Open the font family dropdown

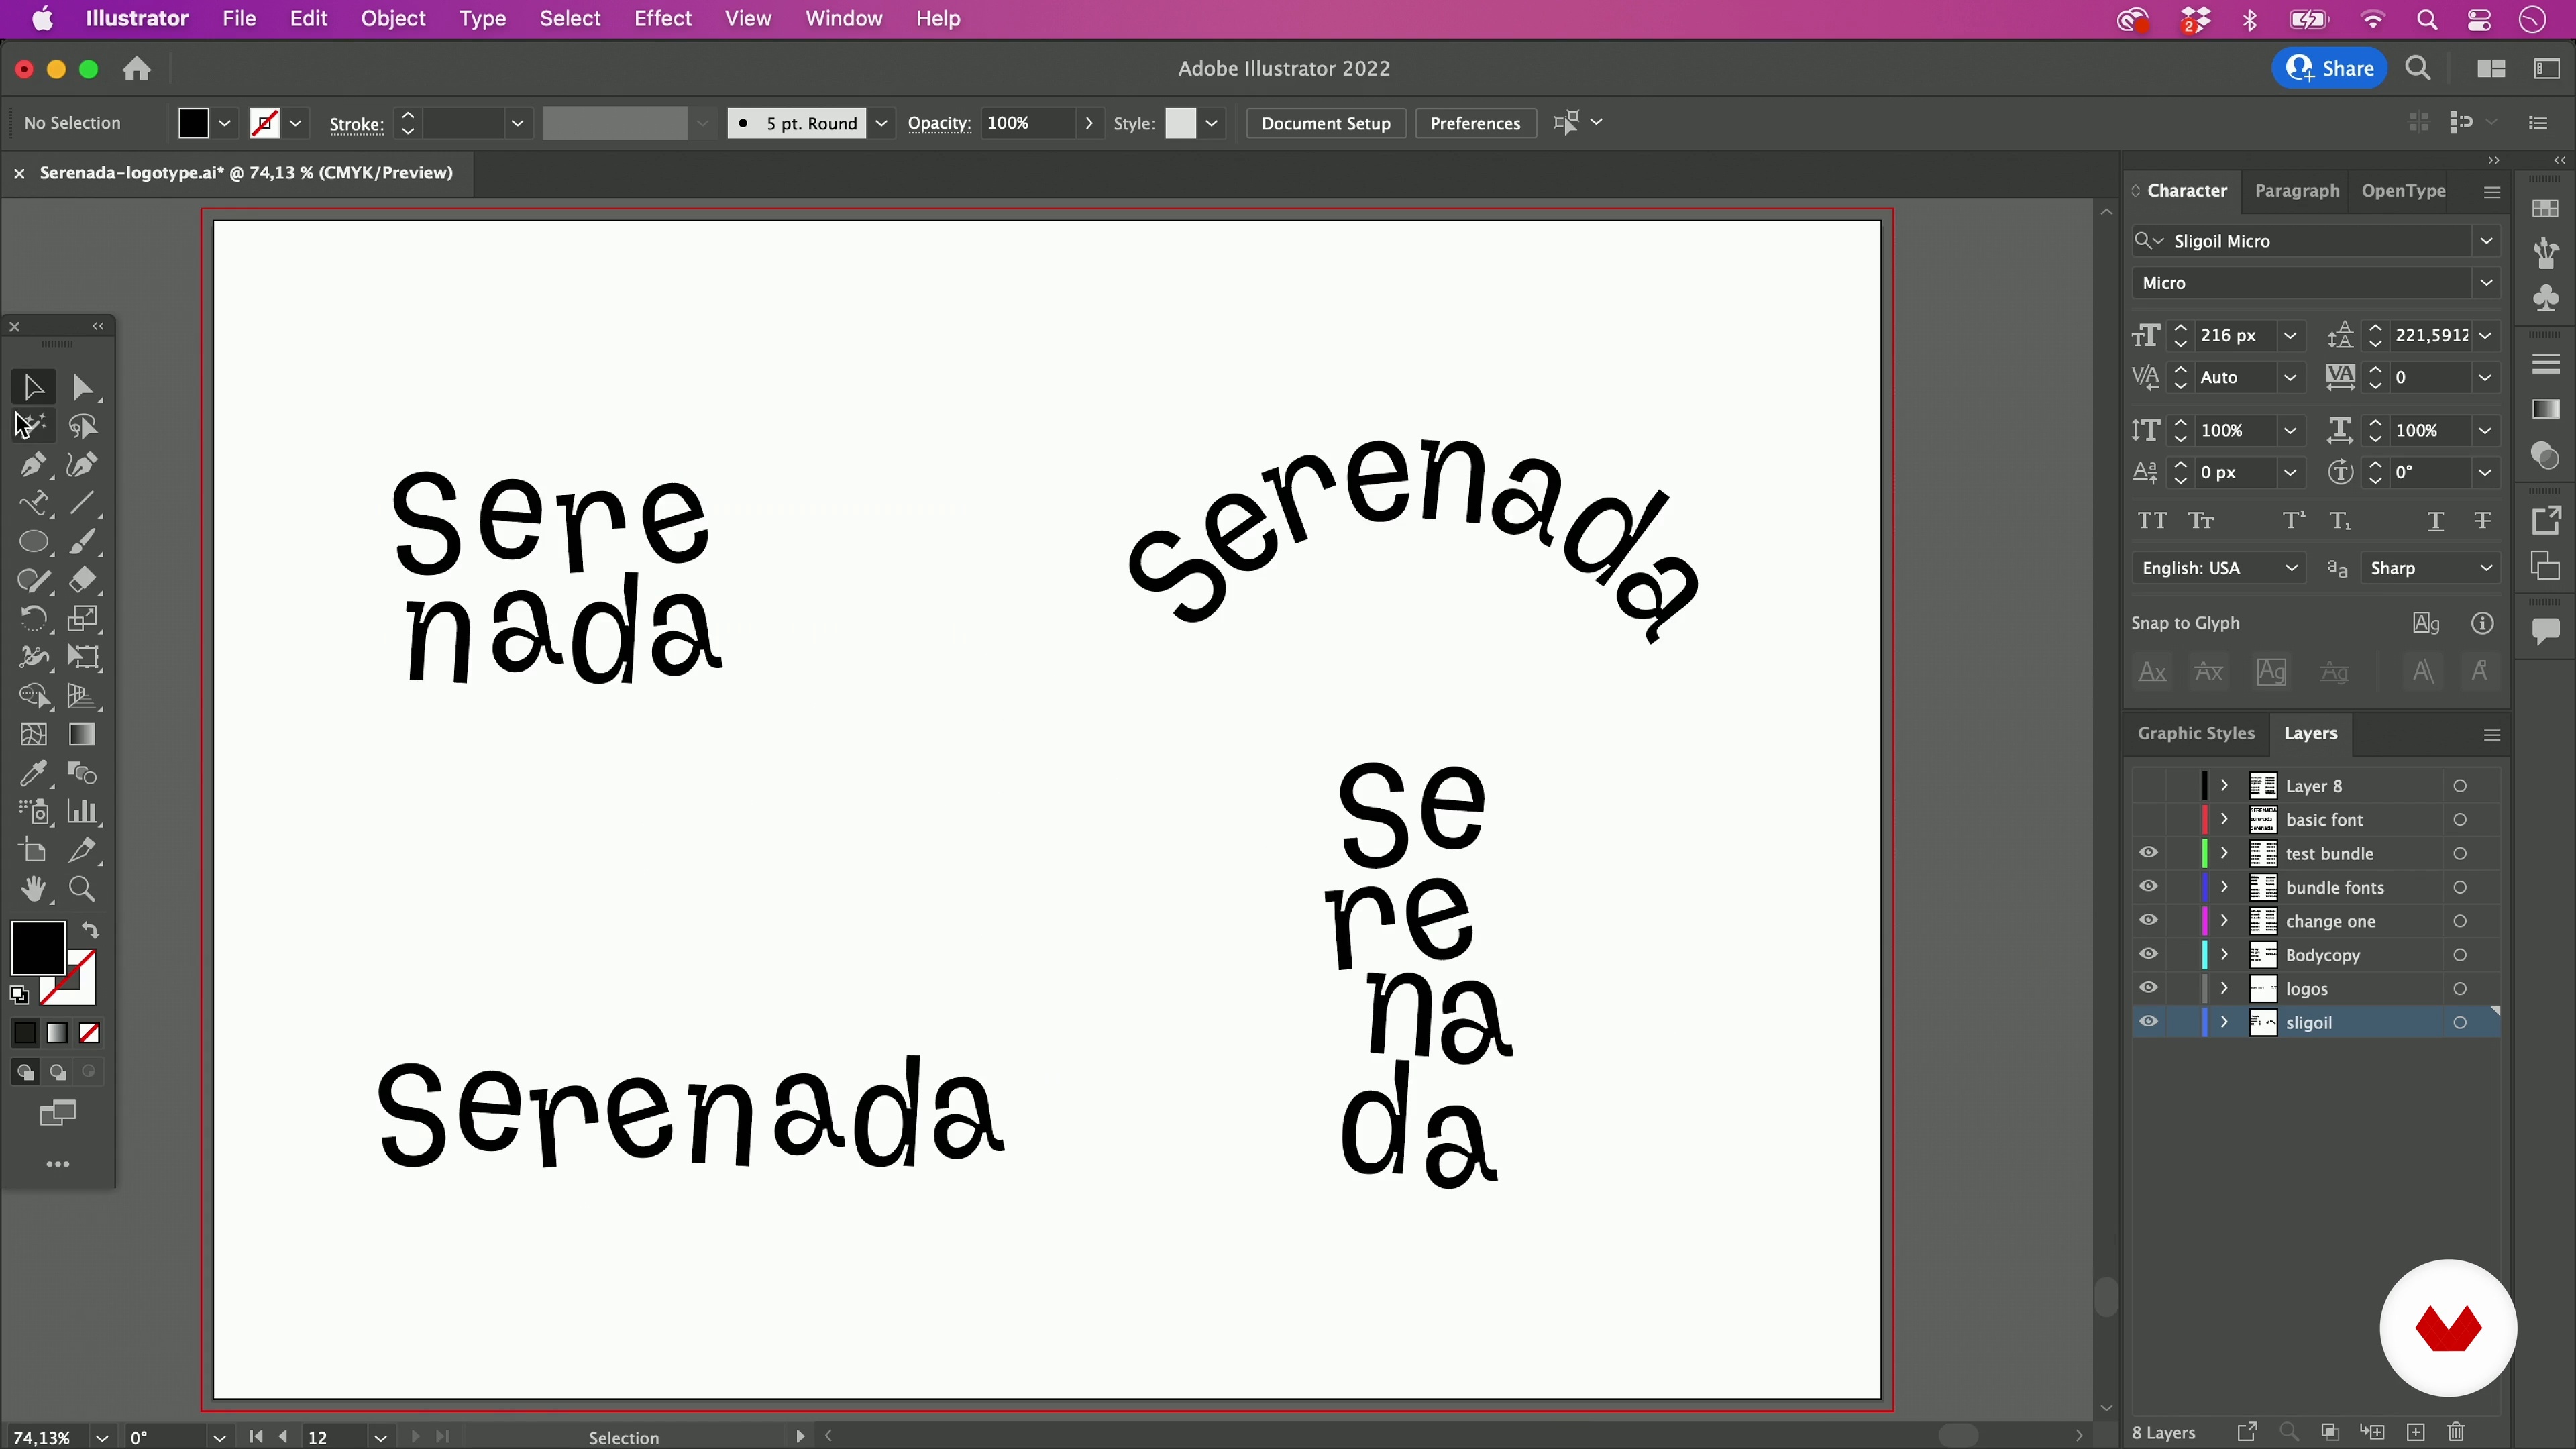tap(2486, 241)
